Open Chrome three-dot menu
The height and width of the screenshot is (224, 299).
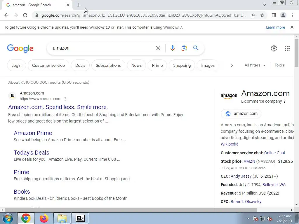click(x=293, y=15)
